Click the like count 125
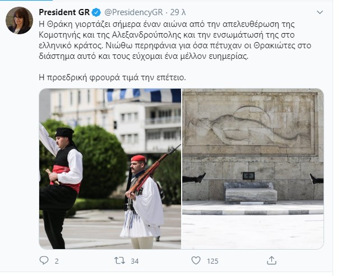 point(213,261)
